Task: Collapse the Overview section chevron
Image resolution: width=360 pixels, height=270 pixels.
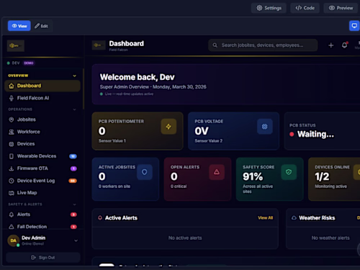Action: coord(74,76)
